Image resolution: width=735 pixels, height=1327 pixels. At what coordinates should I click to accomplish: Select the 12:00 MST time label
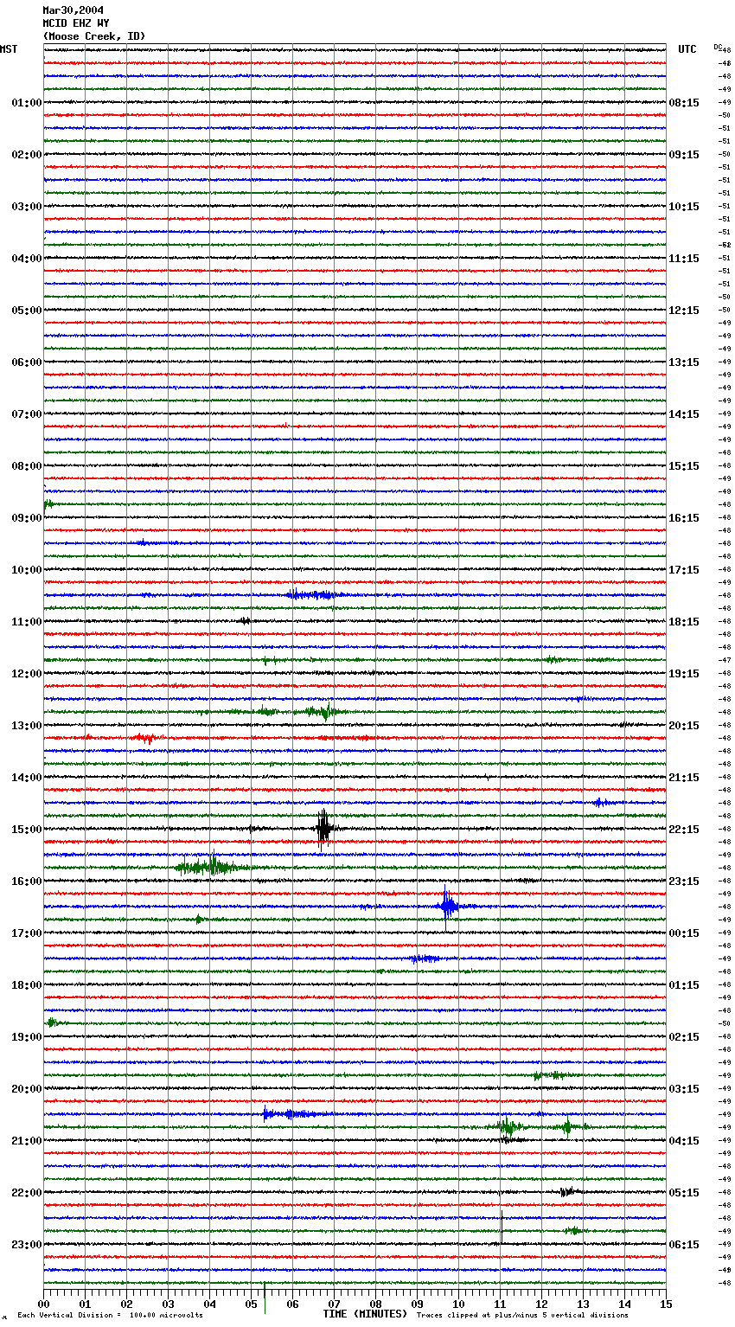click(x=27, y=674)
